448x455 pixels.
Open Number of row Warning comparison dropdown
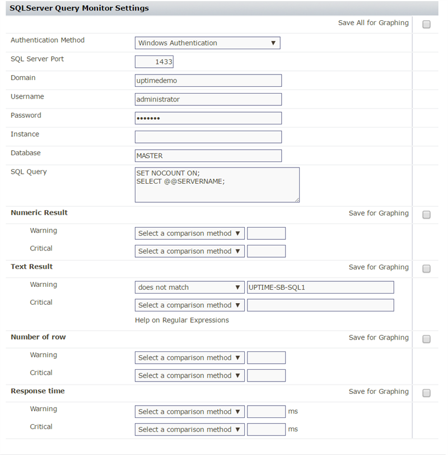tap(190, 358)
